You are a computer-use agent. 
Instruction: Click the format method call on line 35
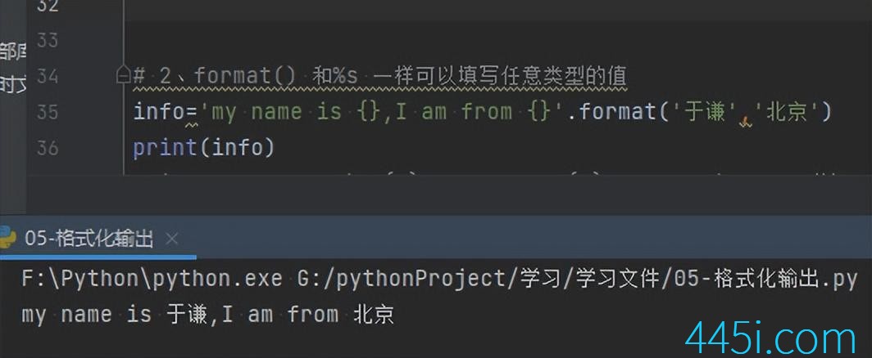[x=617, y=112]
